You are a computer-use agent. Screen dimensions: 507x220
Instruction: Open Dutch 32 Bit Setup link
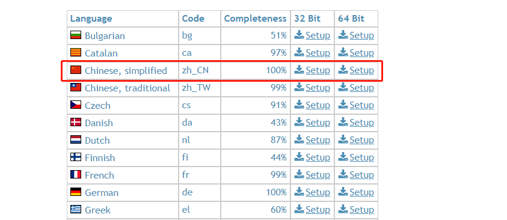click(x=318, y=140)
